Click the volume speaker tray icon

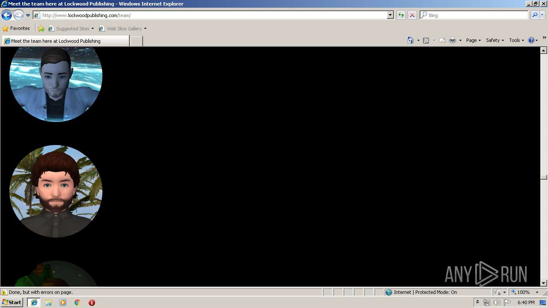coord(497,302)
